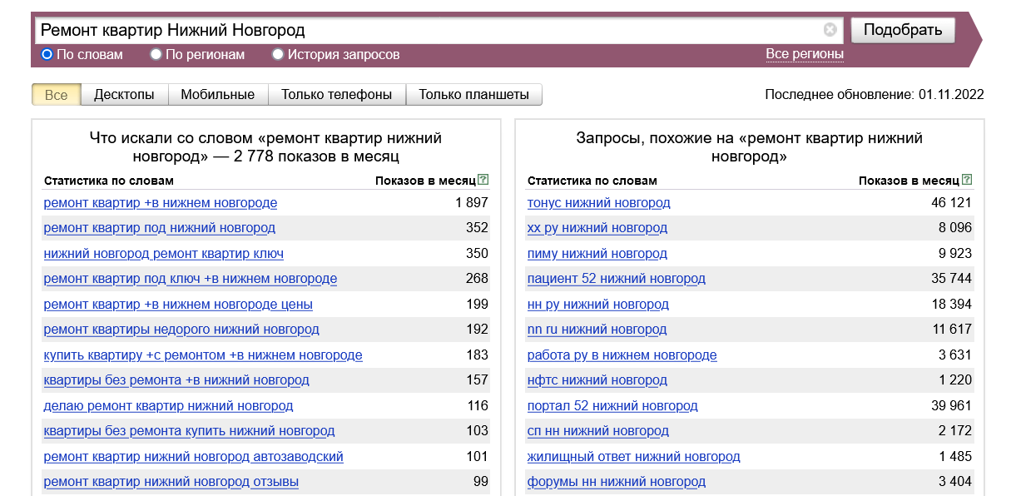
Task: Click the help icon in the left table header
Action: [x=483, y=180]
